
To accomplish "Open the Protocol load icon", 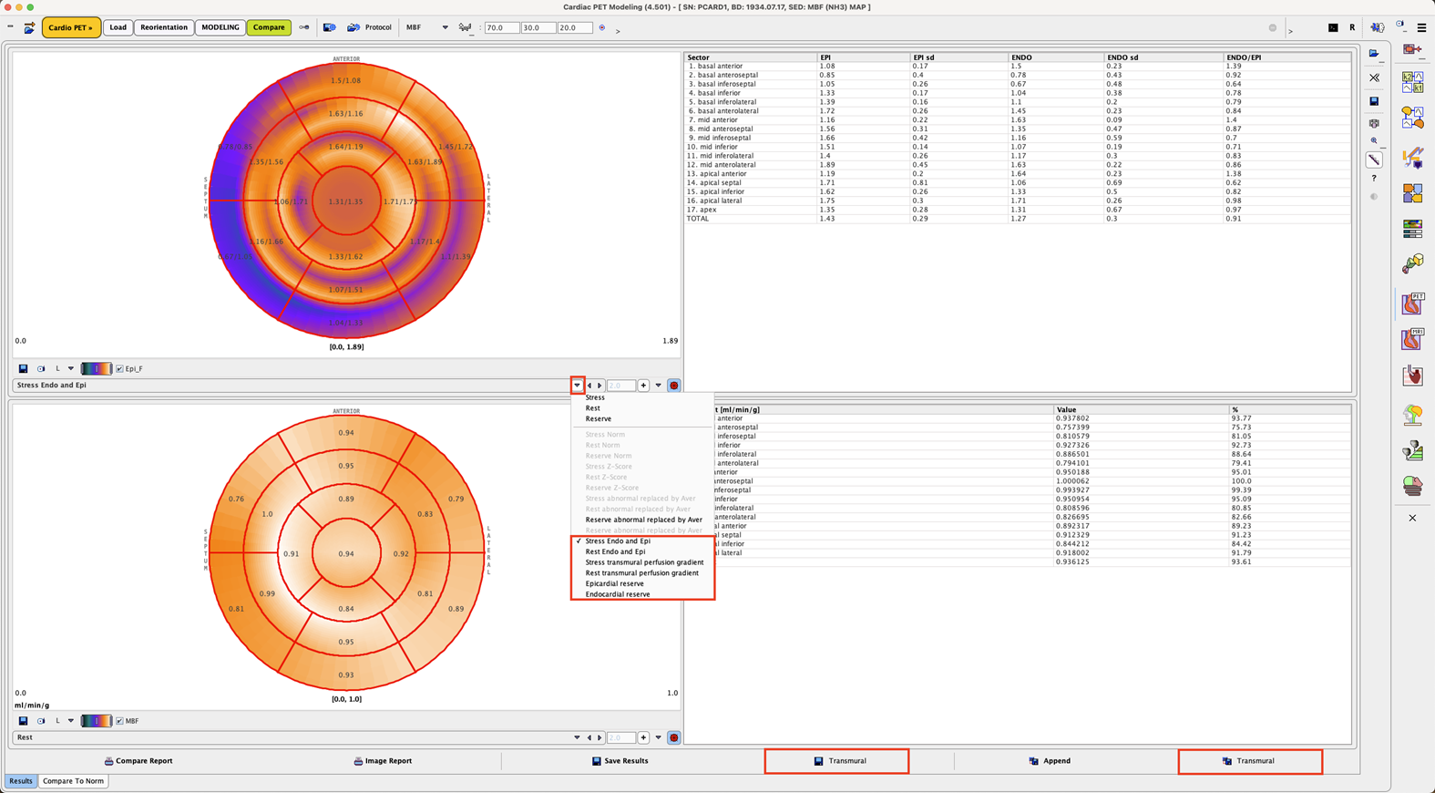I will pos(354,27).
